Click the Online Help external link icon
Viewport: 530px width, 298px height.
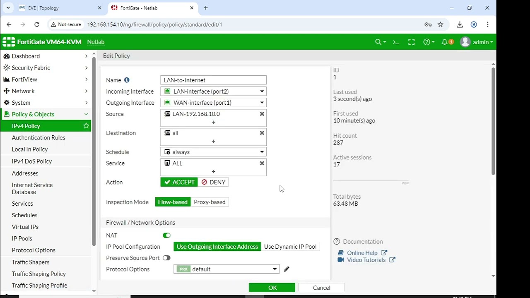pyautogui.click(x=384, y=252)
